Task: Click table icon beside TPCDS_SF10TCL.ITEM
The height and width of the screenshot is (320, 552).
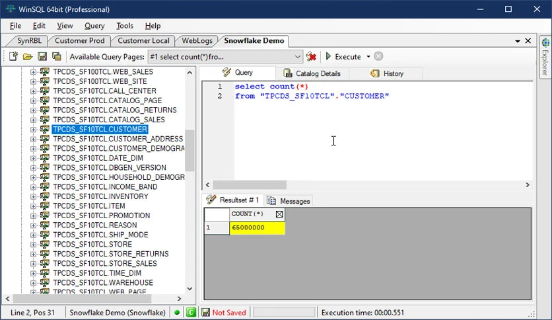Action: [x=45, y=206]
